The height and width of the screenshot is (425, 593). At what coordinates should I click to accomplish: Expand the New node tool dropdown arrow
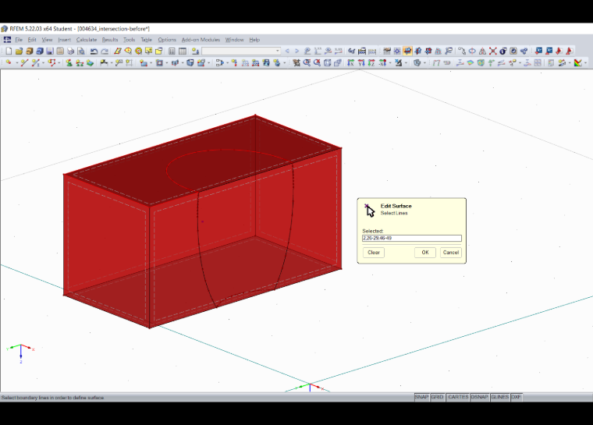(17, 62)
